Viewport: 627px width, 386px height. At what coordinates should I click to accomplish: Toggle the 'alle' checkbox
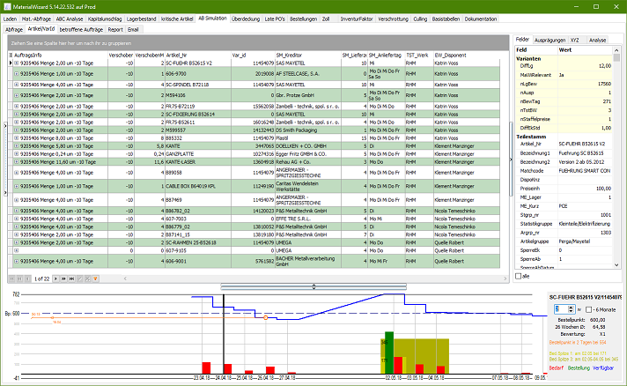click(x=518, y=277)
